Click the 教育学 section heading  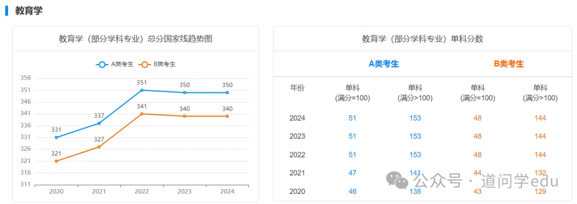coord(29,11)
